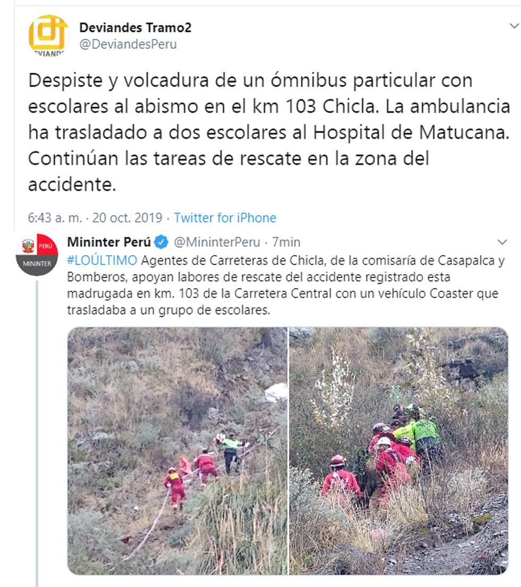Open the left rescue hillside photo
The height and width of the screenshot is (587, 521).
(178, 451)
